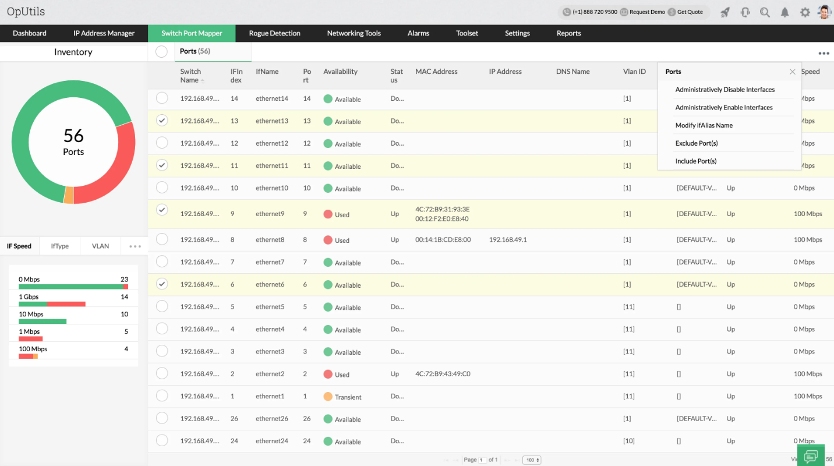Screen dimensions: 834x466
Task: Select the ethernet8 row checkbox
Action: [x=162, y=239]
